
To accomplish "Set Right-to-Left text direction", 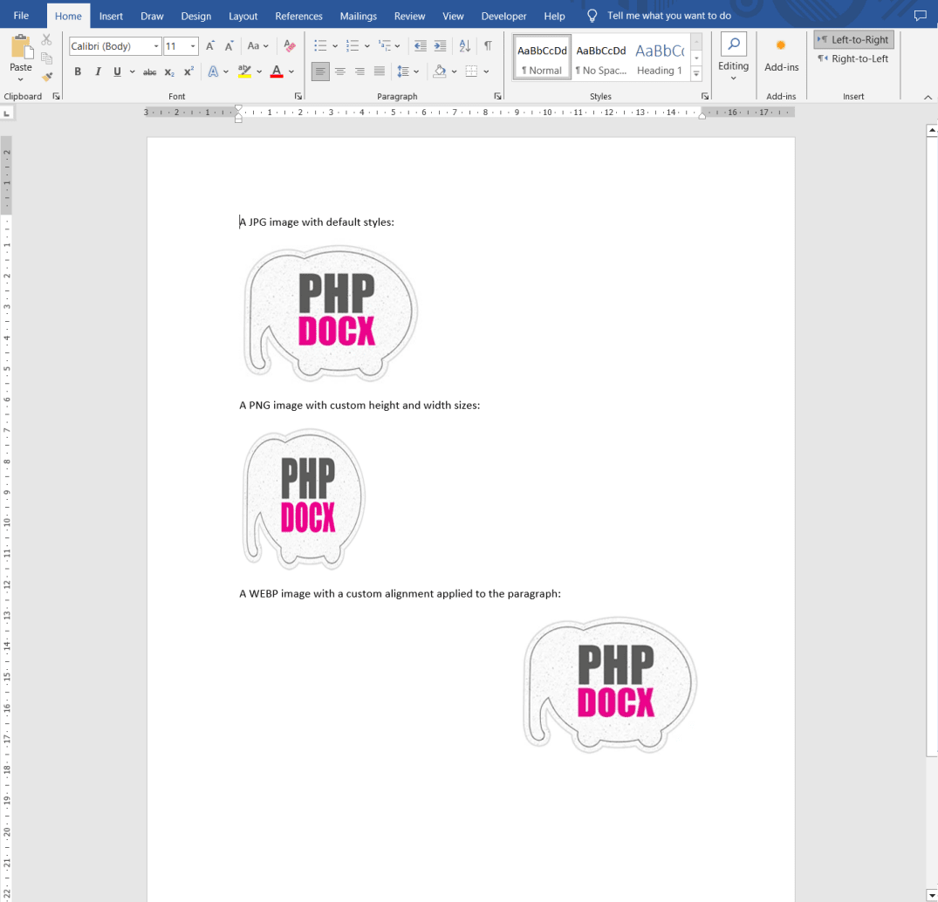I will coord(853,58).
